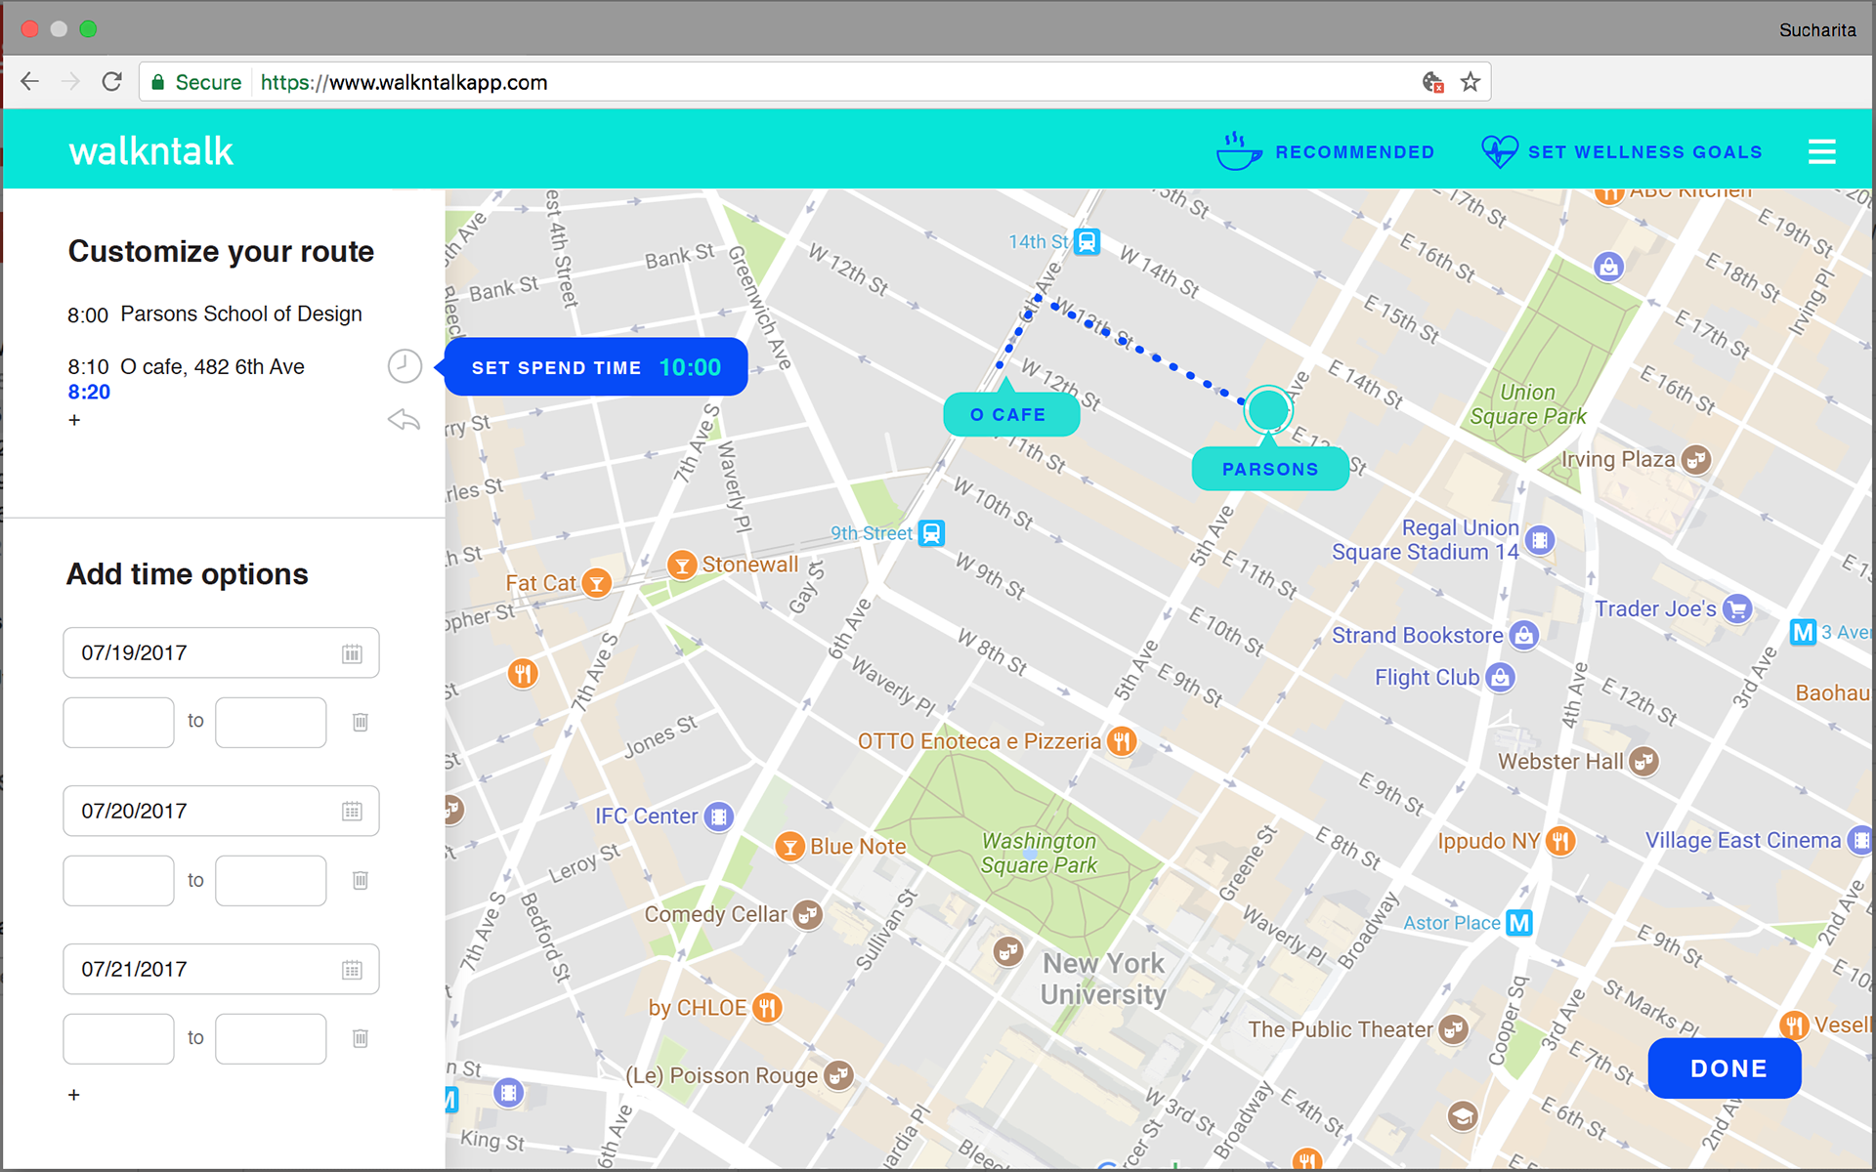Click end time field under 07/20/2017

(271, 881)
